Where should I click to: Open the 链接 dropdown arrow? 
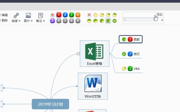(20, 21)
